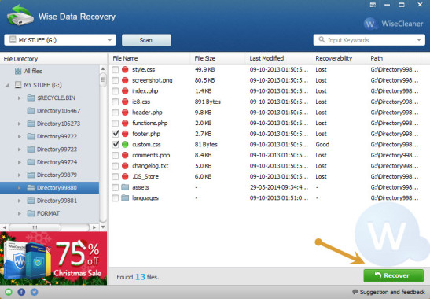
Task: Click the horizontal scrollbar thumb in File Directory
Action: point(35,227)
